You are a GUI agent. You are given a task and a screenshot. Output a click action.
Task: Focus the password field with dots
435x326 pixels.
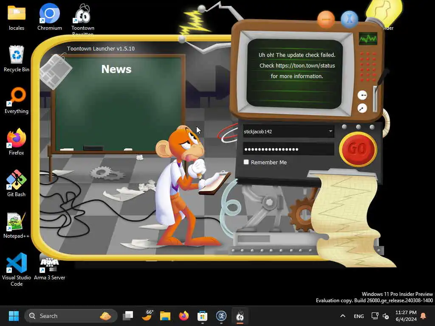pos(288,149)
